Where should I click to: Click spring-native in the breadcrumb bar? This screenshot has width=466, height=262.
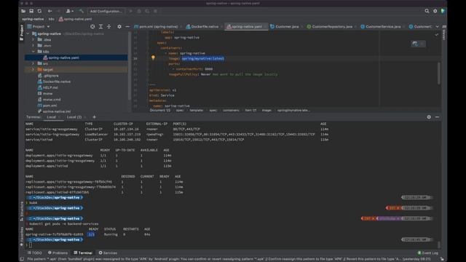coord(33,19)
